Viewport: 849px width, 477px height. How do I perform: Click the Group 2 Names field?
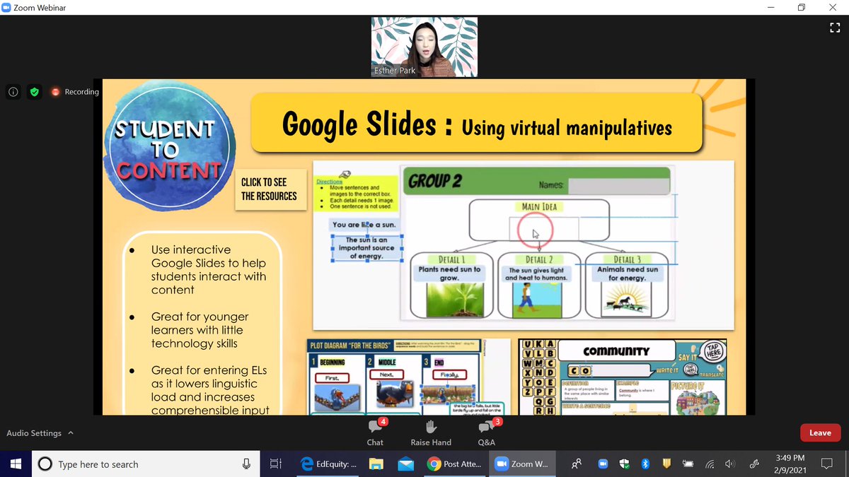coord(618,185)
